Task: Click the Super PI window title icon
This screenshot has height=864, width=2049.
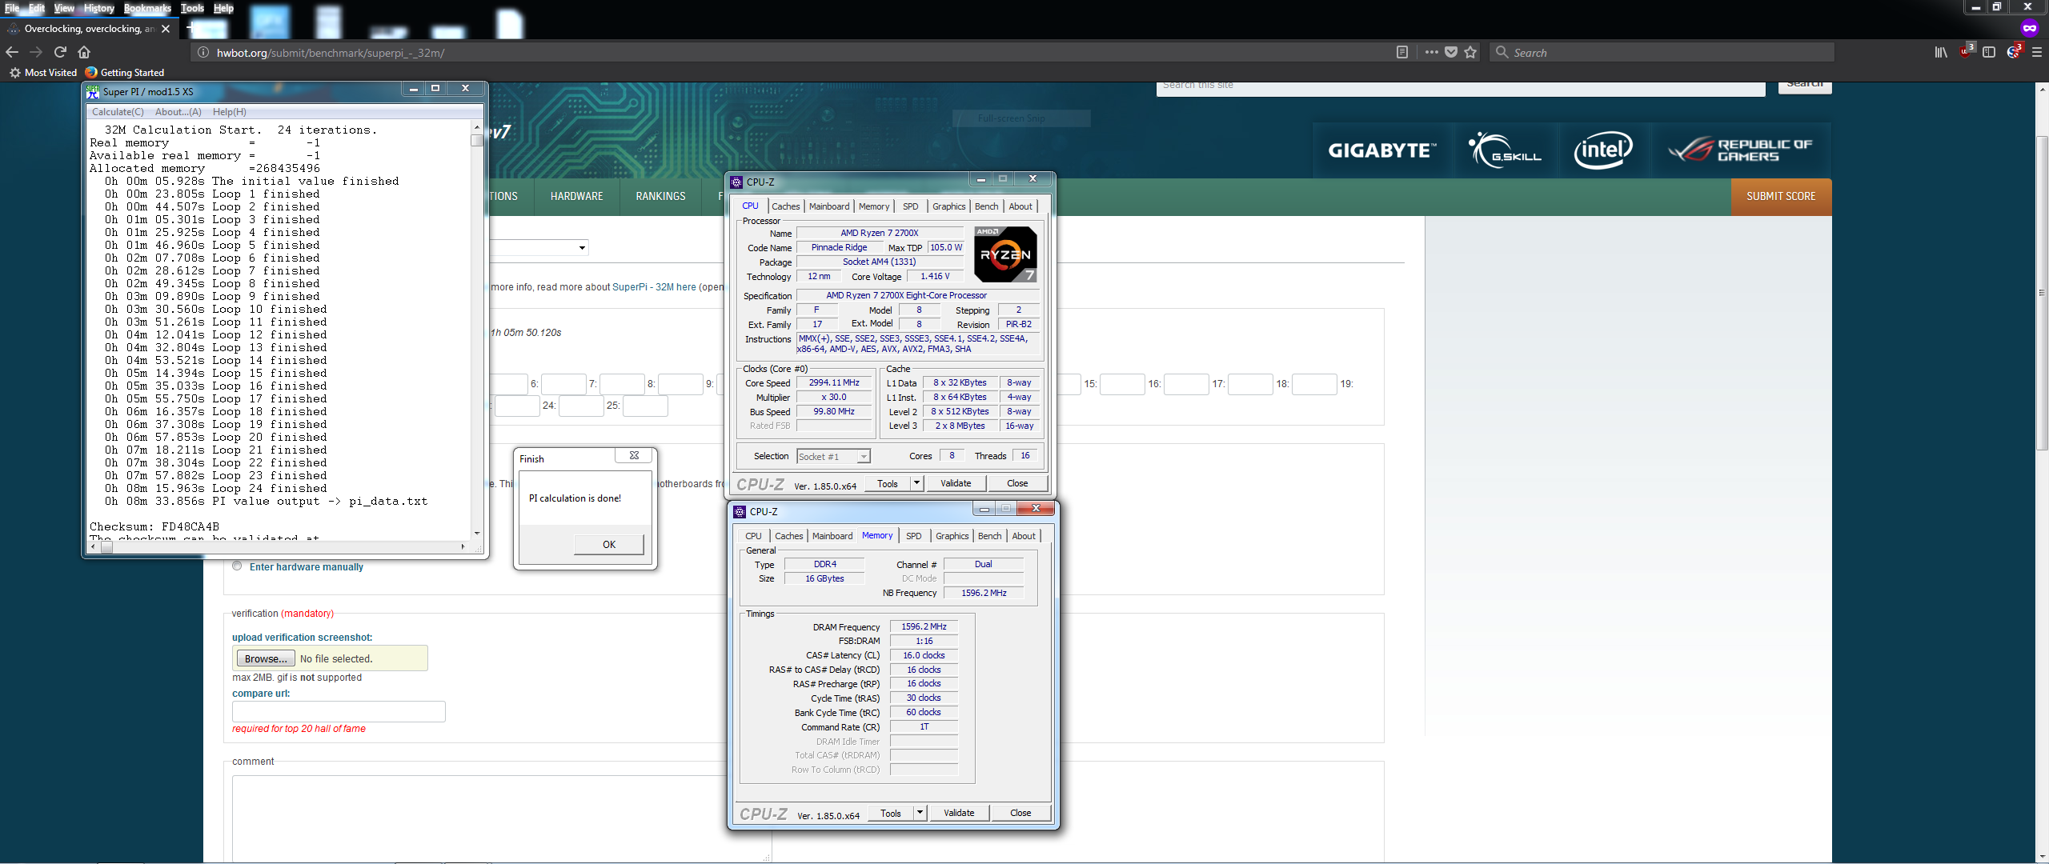Action: click(93, 91)
